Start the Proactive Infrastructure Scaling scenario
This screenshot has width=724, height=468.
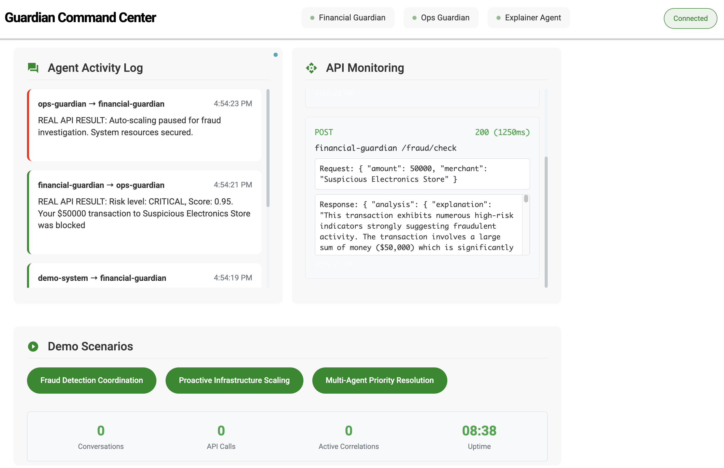pyautogui.click(x=234, y=380)
